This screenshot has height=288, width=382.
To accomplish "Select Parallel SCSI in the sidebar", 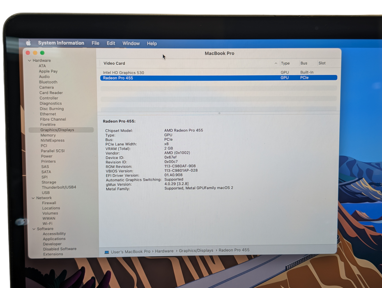I will pos(53,151).
